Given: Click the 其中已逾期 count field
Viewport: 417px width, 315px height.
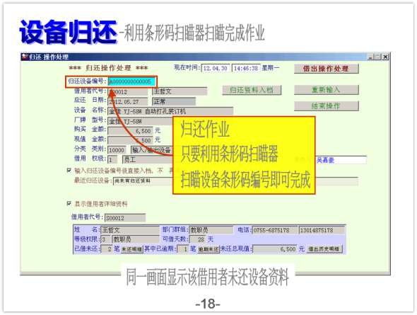Looking at the screenshot, I should point(183,249).
